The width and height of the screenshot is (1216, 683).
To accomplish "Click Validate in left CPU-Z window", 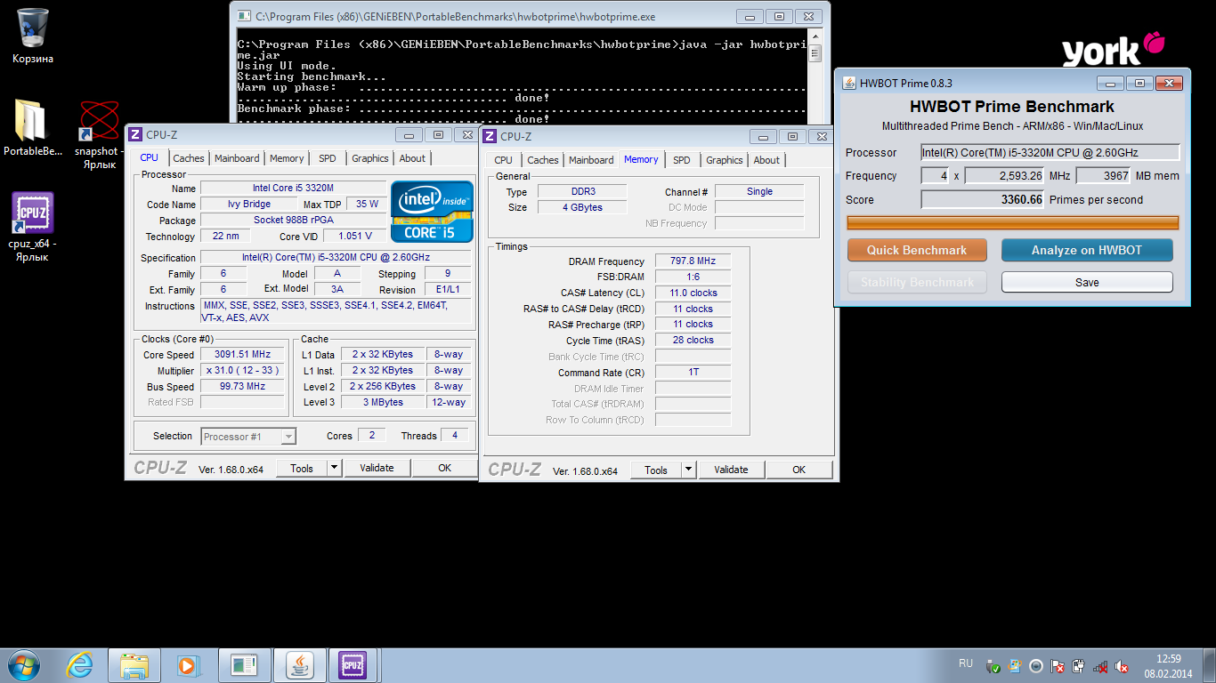I will click(377, 468).
